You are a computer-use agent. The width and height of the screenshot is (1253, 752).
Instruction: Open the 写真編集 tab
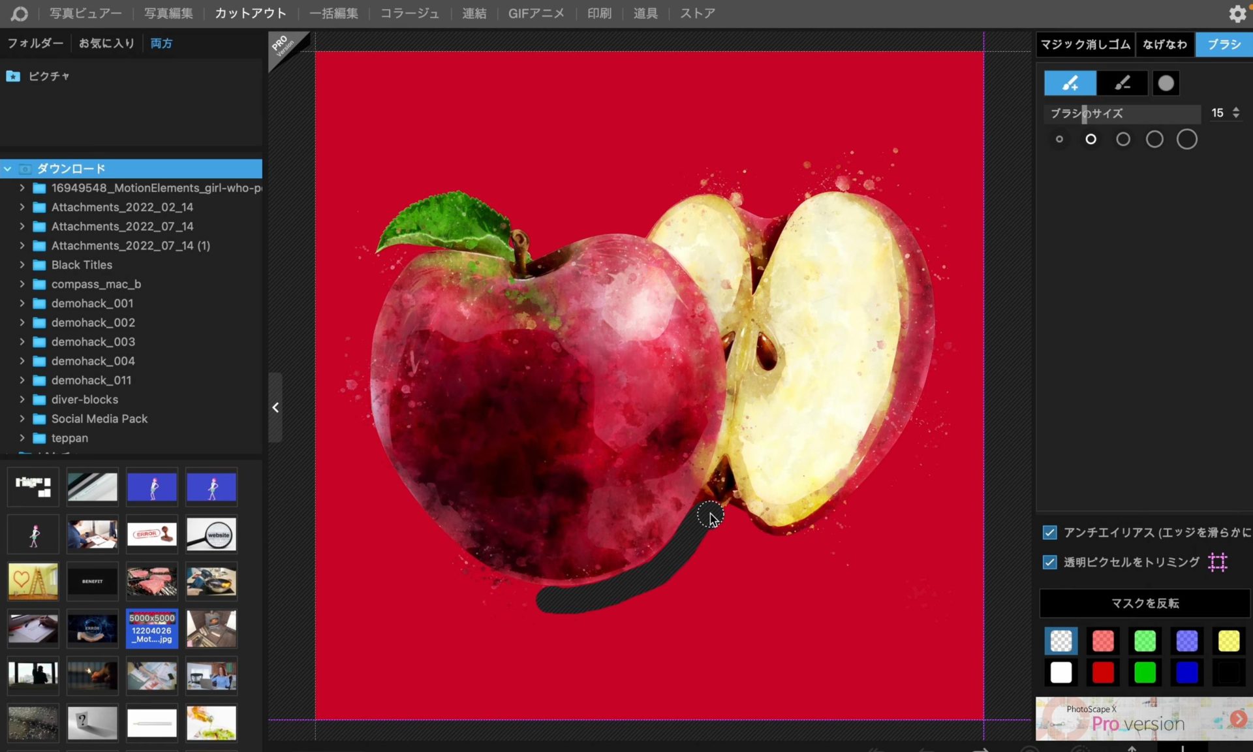[x=168, y=14]
